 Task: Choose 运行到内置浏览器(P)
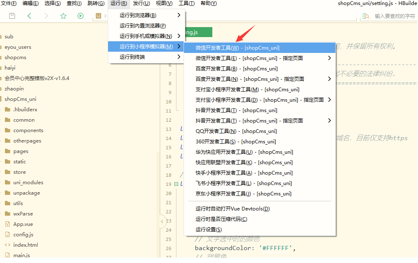(146, 25)
